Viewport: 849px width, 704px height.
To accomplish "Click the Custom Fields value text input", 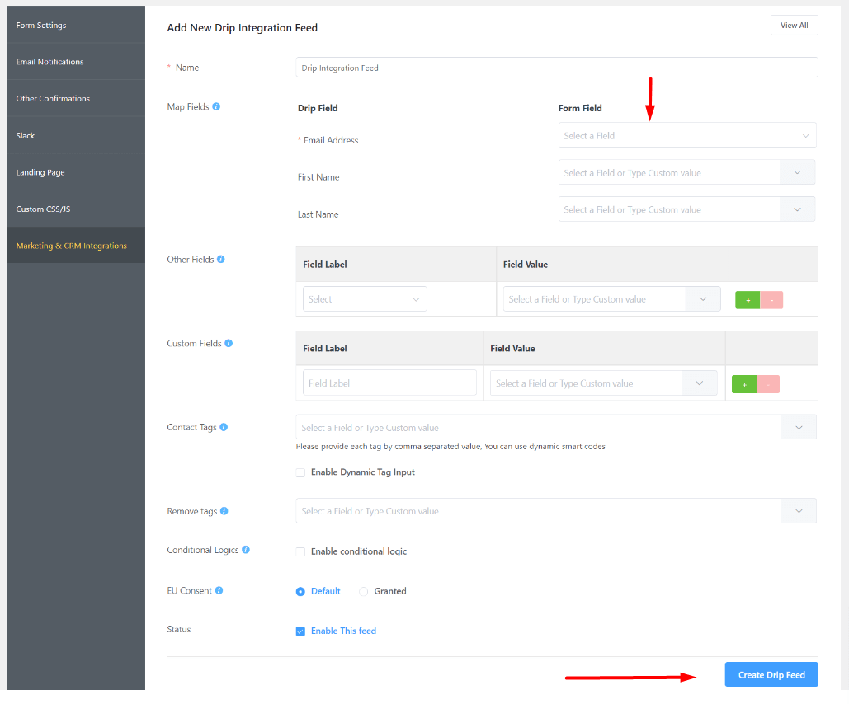I will pos(587,383).
